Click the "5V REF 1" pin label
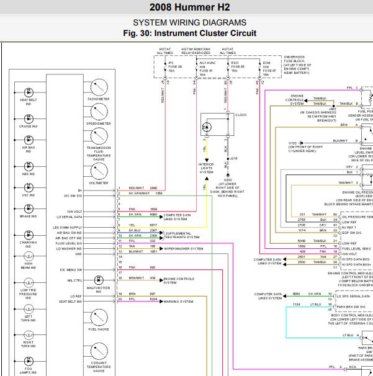The image size is (373, 376). (349, 228)
